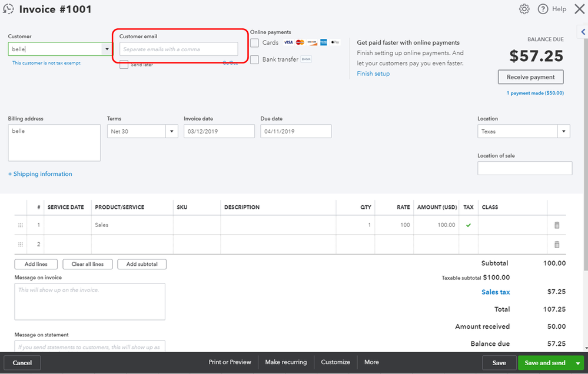Tick the Send later checkbox
The height and width of the screenshot is (374, 588).
click(124, 65)
